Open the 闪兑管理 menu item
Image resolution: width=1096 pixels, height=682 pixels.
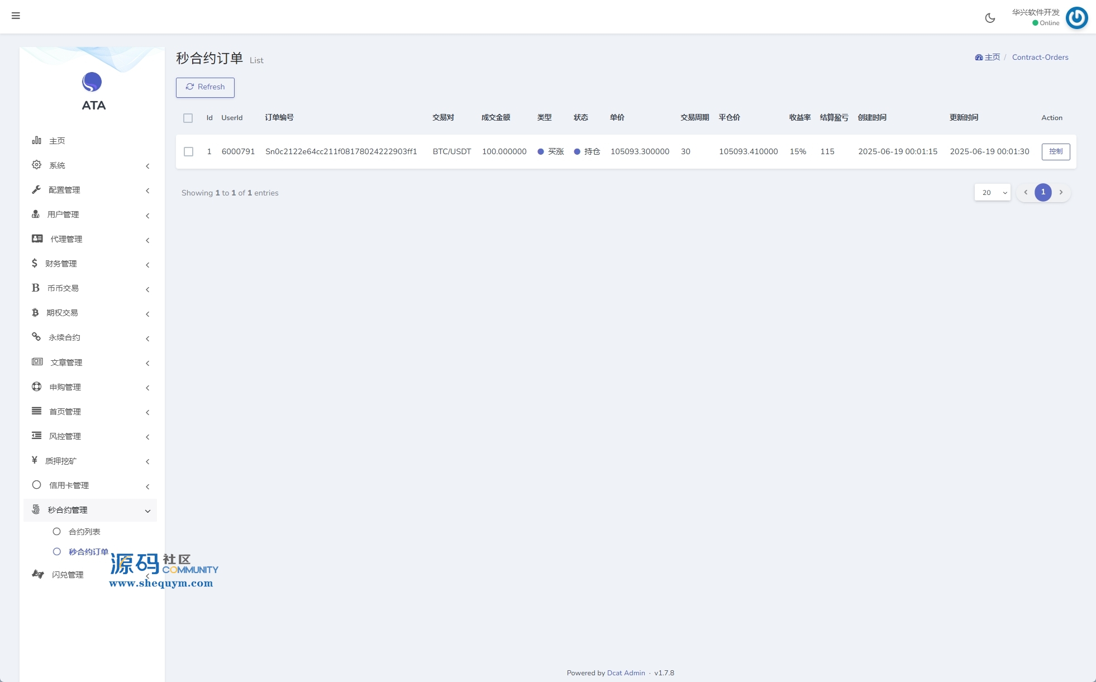(x=67, y=575)
